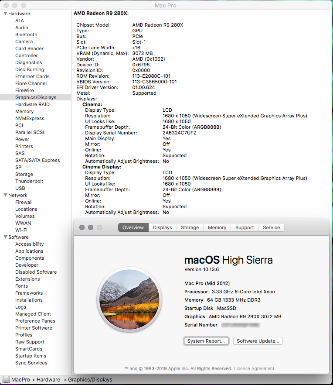Viewport: 333px width, 385px height.
Task: Select Fonts under Software
Action: point(22,286)
